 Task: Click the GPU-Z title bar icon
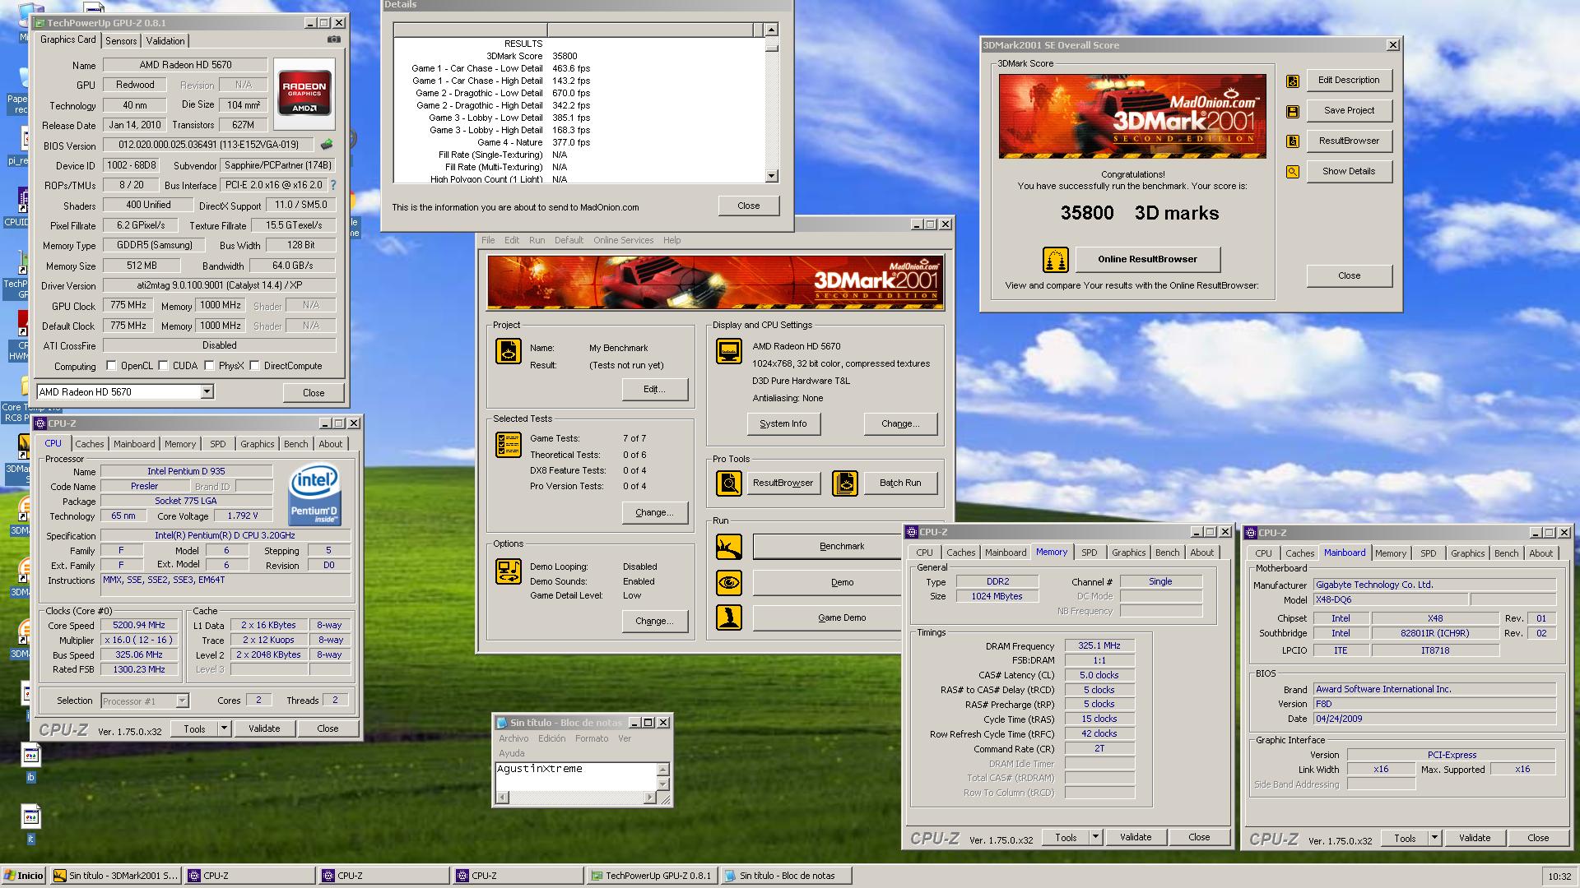pyautogui.click(x=39, y=23)
